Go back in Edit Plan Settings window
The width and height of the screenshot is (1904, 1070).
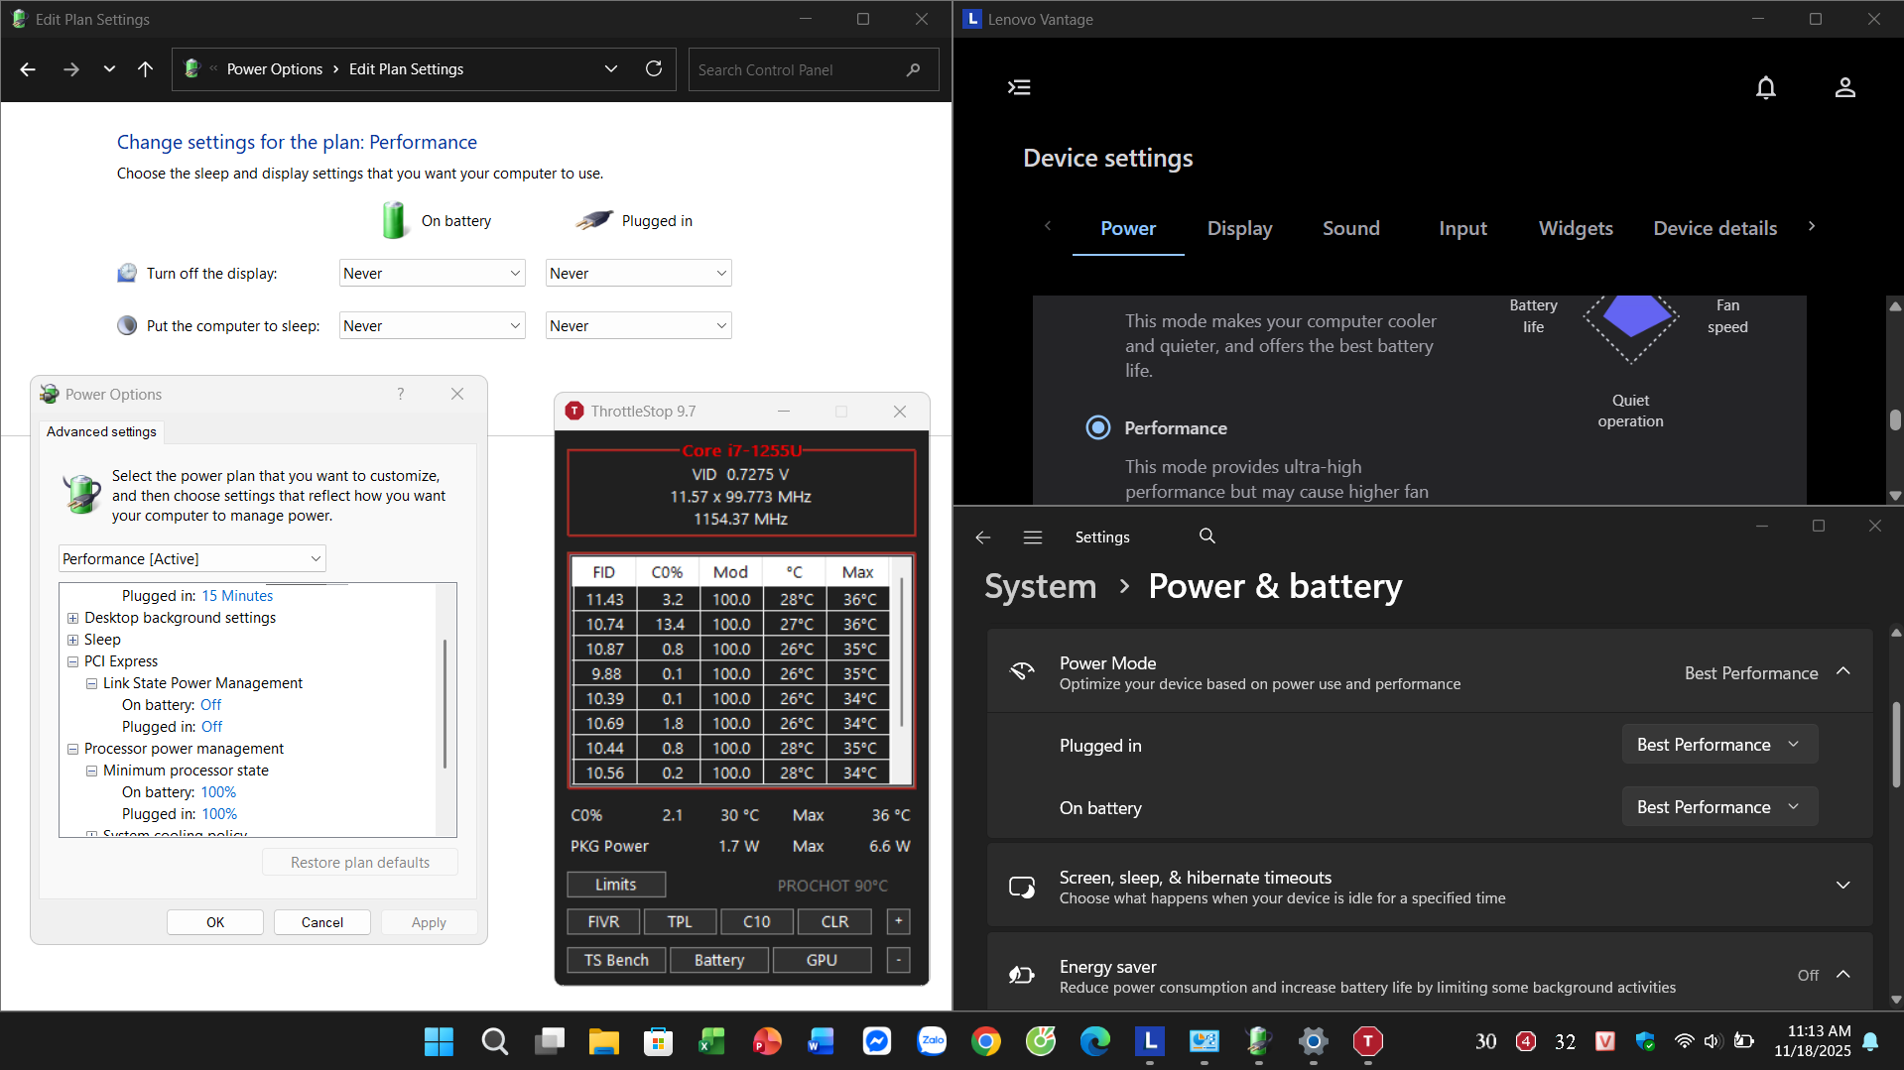(28, 69)
